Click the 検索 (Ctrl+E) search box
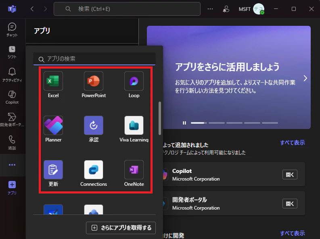 (x=127, y=9)
